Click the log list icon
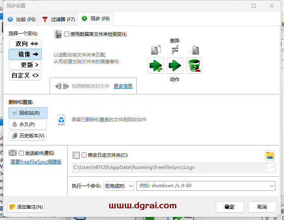 click(x=76, y=155)
